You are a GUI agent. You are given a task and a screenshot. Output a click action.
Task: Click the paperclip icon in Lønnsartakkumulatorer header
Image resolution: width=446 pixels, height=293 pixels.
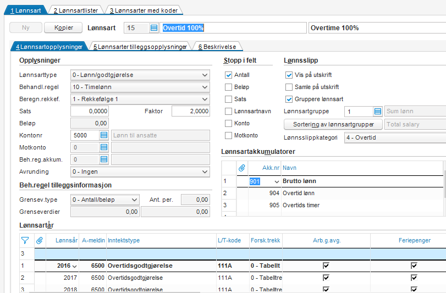242,168
